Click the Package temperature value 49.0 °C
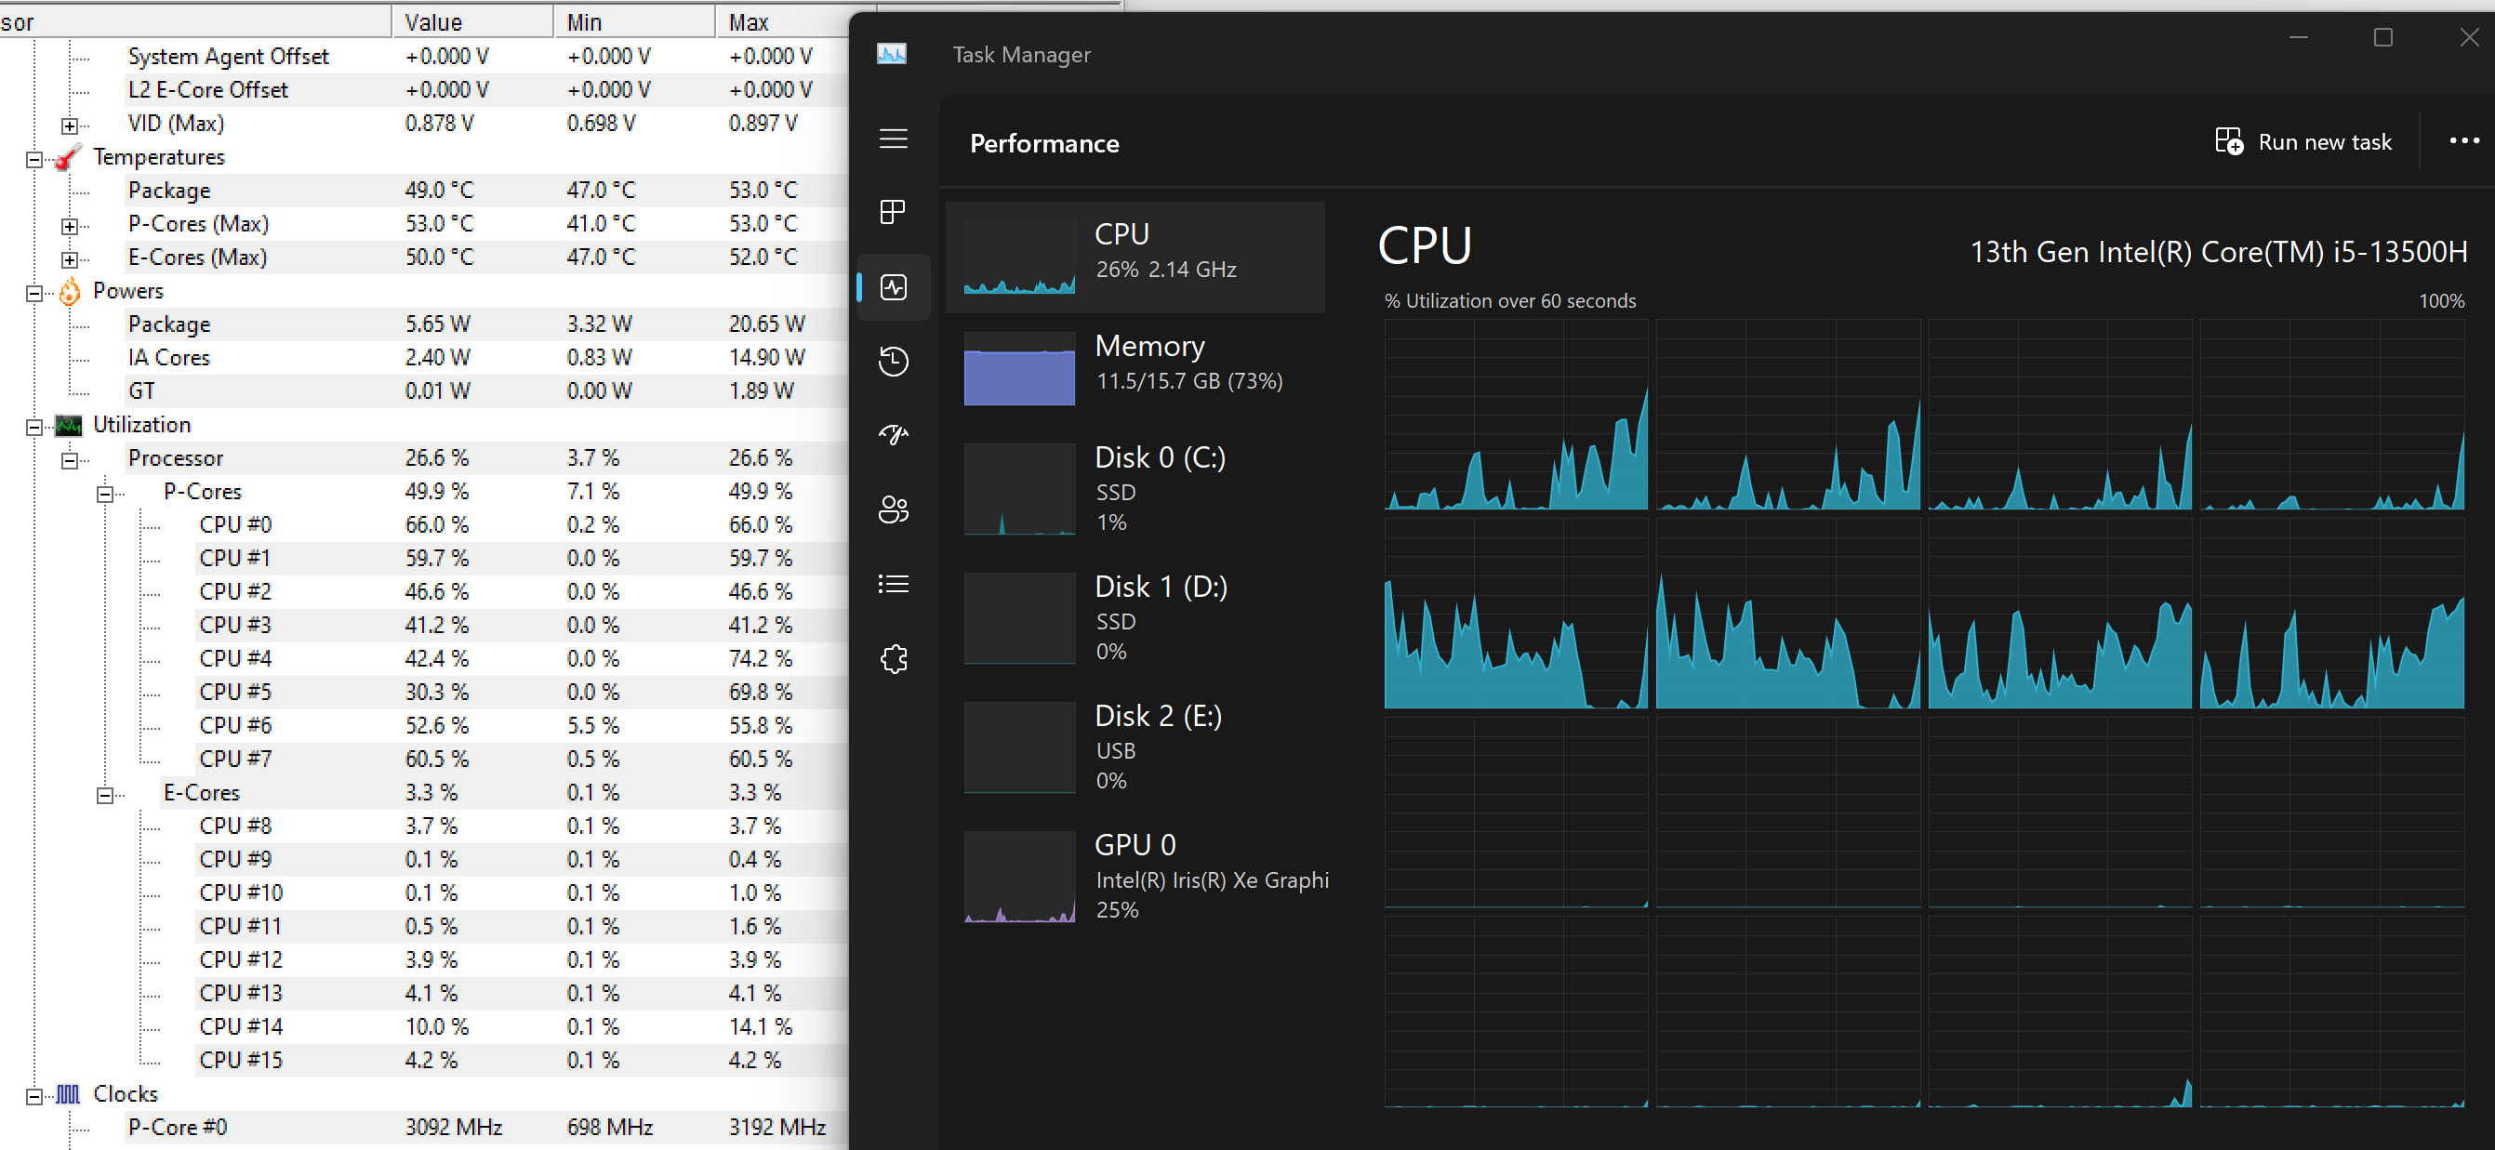Viewport: 2495px width, 1150px height. coord(440,190)
